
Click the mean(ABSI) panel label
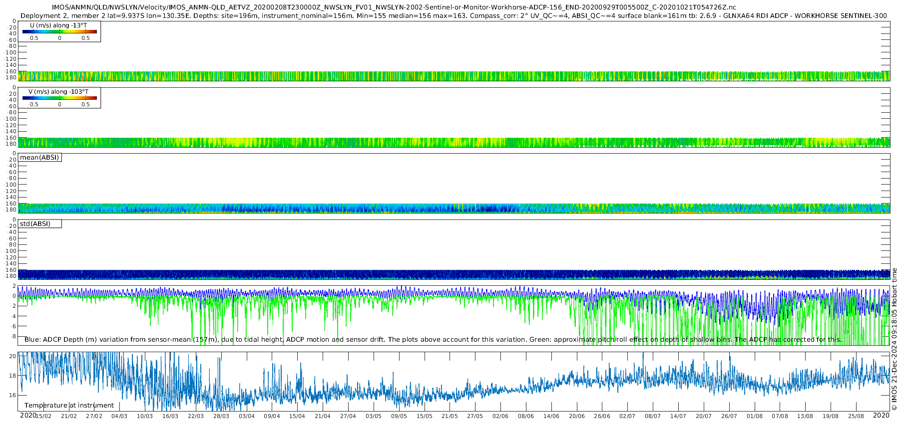click(39, 158)
